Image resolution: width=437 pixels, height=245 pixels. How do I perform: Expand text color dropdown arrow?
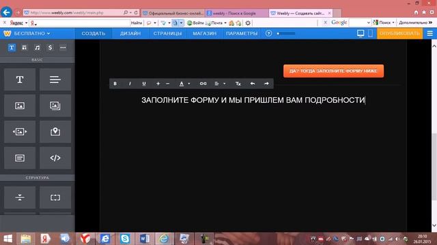(x=189, y=84)
